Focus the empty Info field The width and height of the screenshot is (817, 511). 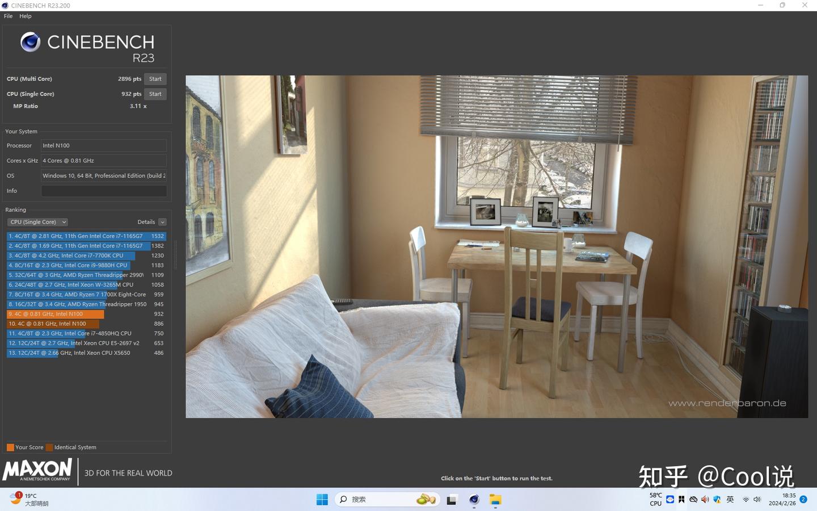[x=104, y=191]
